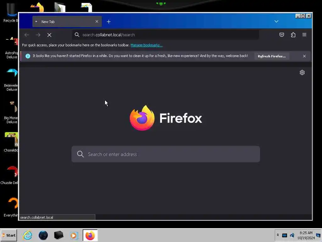Stop loading the page with the X button
322x242 pixels.
pos(49,35)
